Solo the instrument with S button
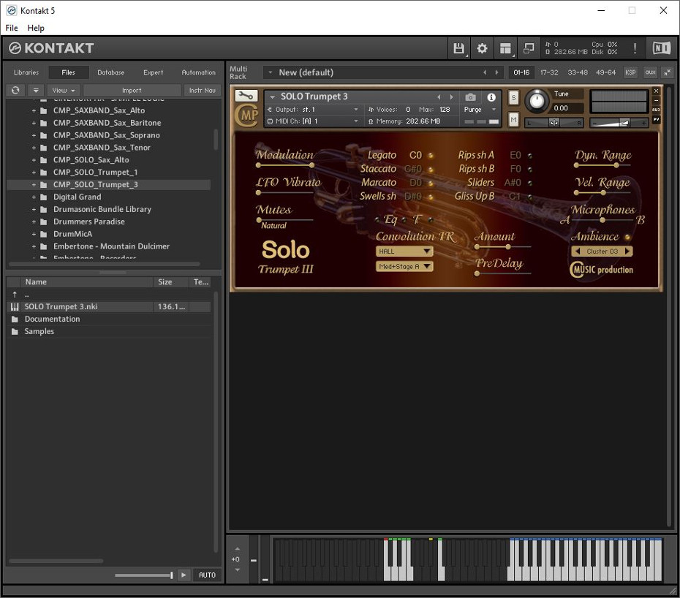 [513, 97]
